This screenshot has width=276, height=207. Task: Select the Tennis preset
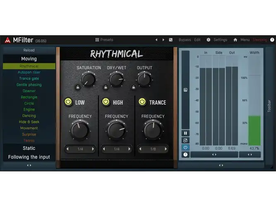(x=29, y=140)
